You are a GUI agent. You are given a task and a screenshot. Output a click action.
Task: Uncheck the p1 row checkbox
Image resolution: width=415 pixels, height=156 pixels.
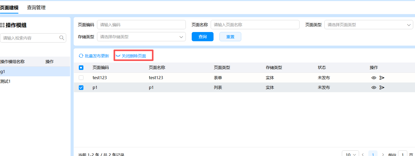pyautogui.click(x=81, y=88)
